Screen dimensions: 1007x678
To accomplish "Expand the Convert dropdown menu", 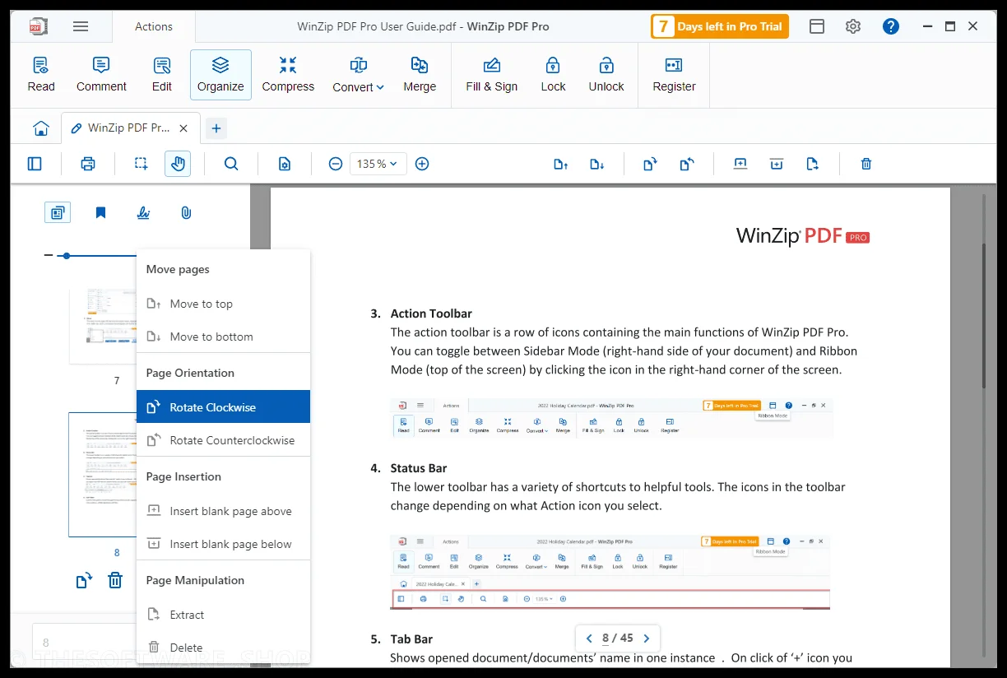I will pyautogui.click(x=358, y=74).
